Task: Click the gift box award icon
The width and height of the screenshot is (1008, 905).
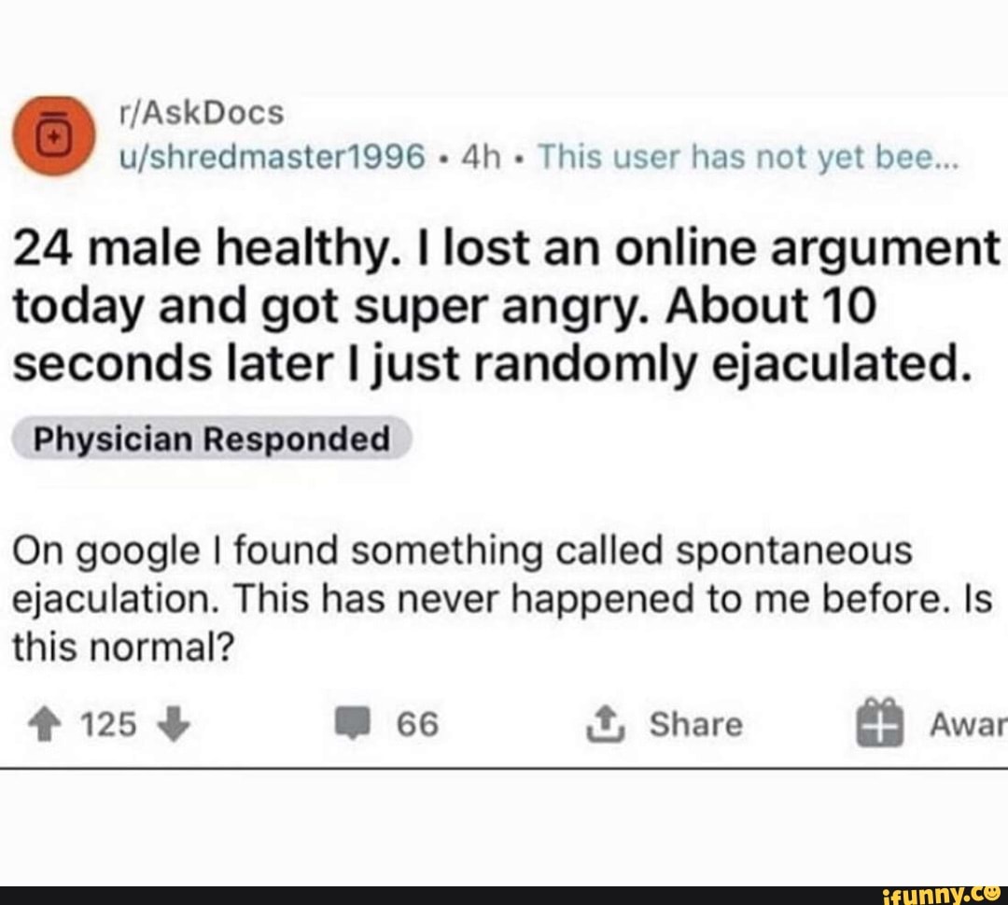Action: pos(880,722)
